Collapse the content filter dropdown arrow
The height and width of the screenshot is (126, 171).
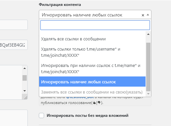click(148, 15)
